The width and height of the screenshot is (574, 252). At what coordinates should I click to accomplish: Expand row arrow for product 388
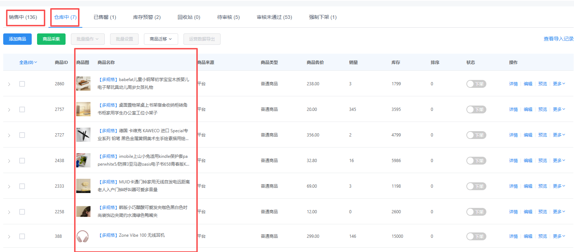[9, 237]
